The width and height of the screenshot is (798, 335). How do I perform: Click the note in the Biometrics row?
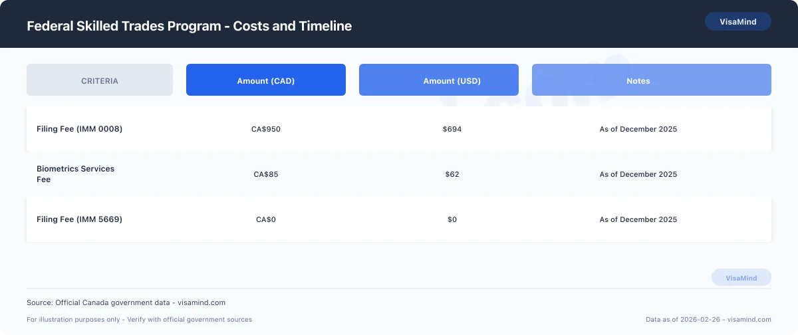tap(638, 174)
